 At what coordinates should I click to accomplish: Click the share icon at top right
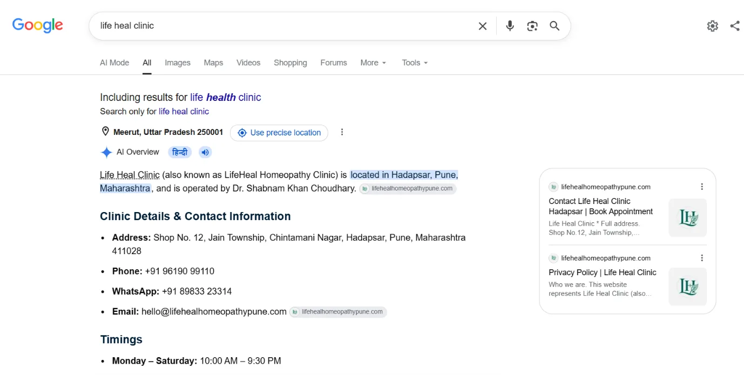pos(735,26)
